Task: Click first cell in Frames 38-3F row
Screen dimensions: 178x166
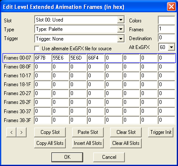Action: [x=43, y=120]
